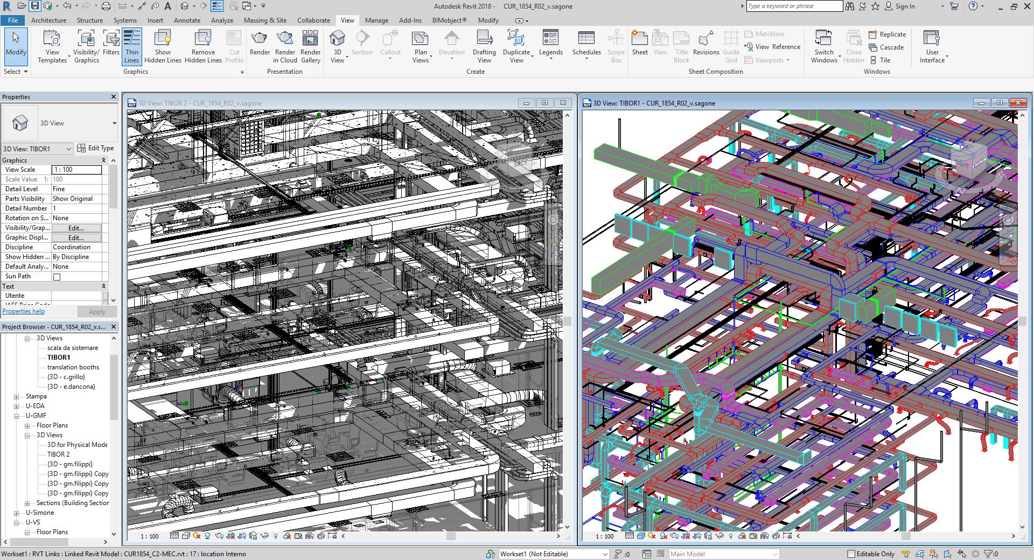Open the Properties help link
1034x560 pixels.
click(23, 311)
